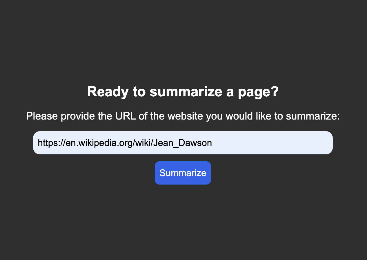367x260 pixels.
Task: Click at the start of the URL text
Action: (x=39, y=142)
